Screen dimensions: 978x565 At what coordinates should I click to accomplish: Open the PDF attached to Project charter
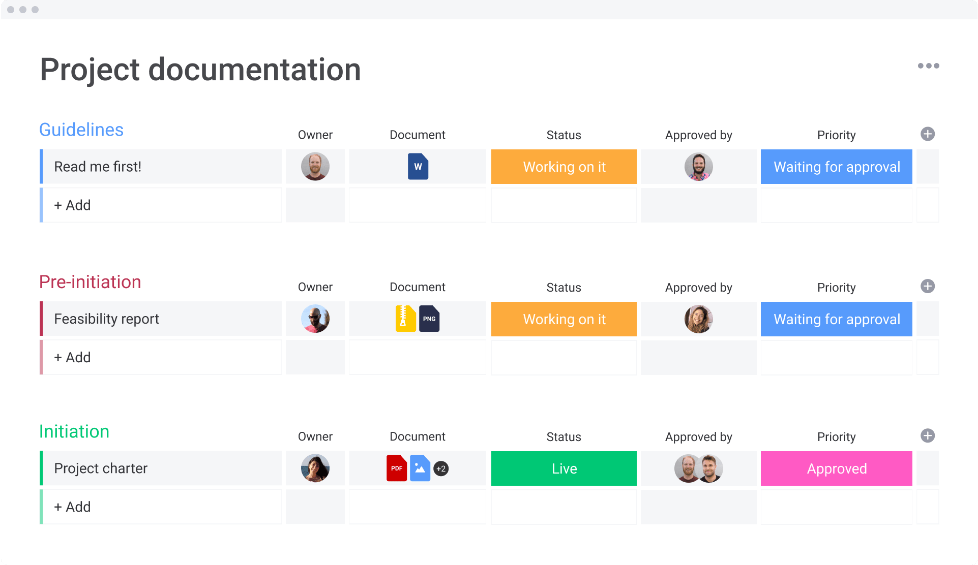click(397, 468)
